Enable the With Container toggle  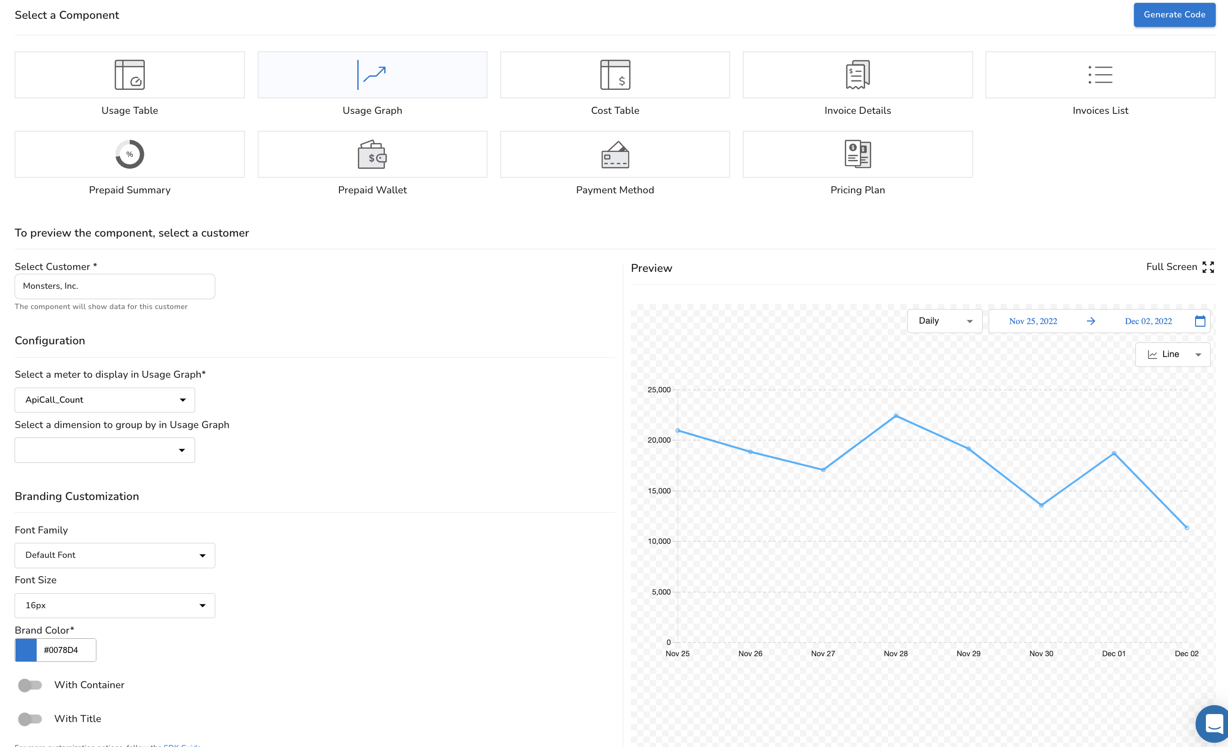30,684
